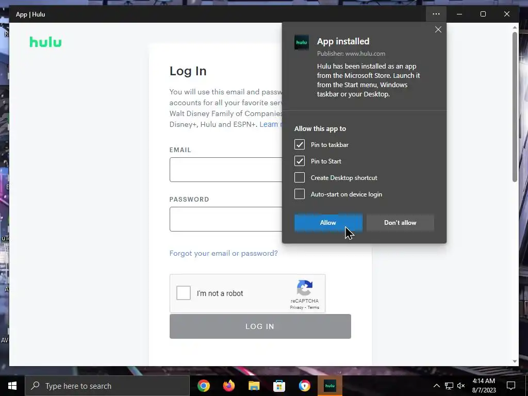
Task: Open the network icon in system tray
Action: point(449,386)
